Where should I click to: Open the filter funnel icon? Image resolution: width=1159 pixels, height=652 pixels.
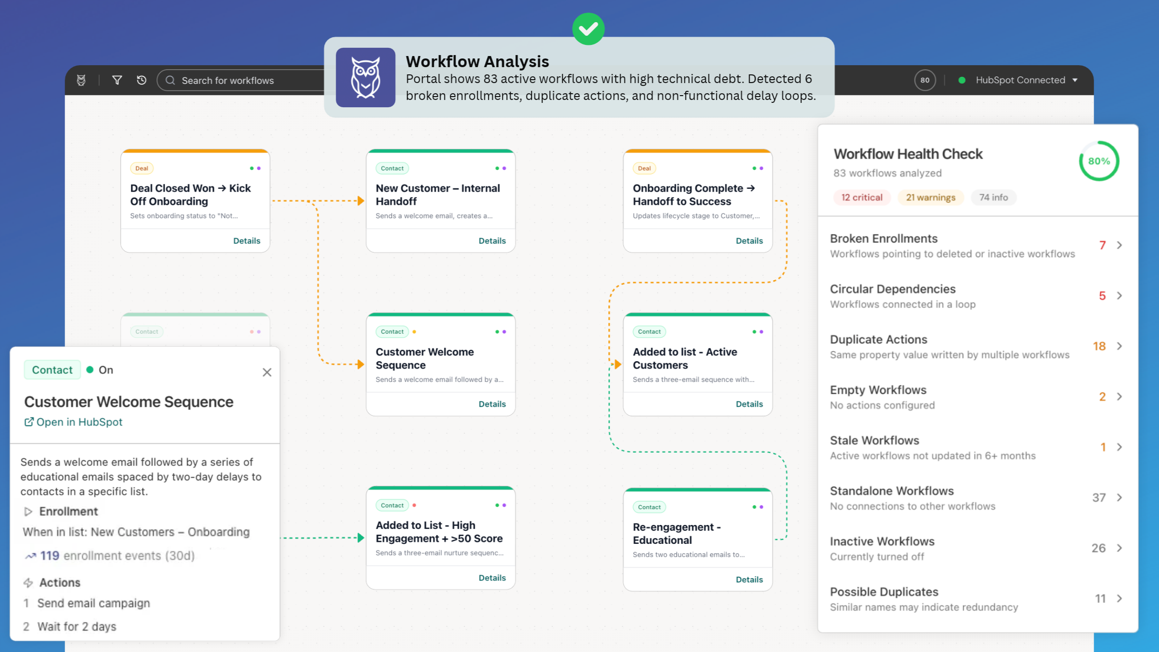tap(117, 80)
